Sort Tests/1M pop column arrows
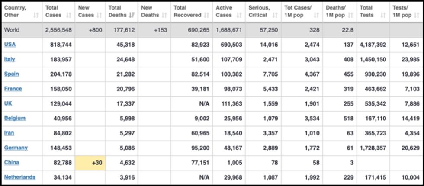 (x=416, y=16)
